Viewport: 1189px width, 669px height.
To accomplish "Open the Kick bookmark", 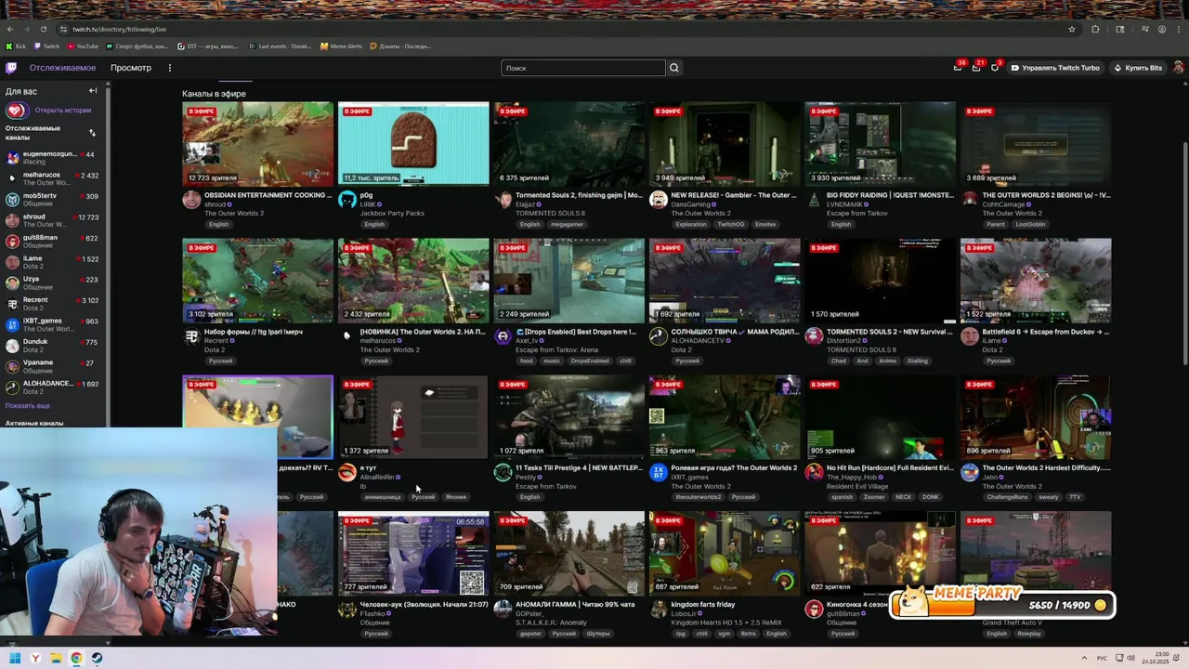I will click(x=16, y=46).
